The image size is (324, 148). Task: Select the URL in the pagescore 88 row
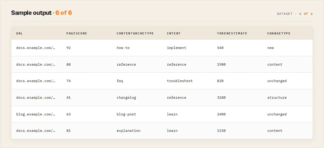pos(36,65)
